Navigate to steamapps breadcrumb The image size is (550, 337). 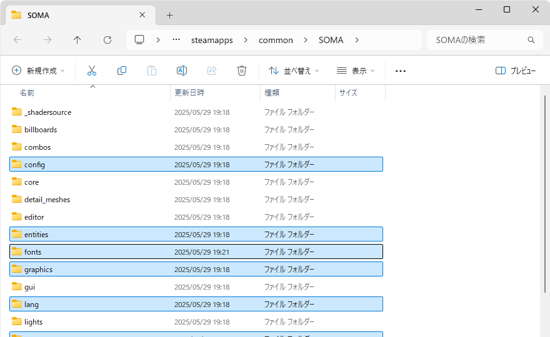pyautogui.click(x=212, y=41)
